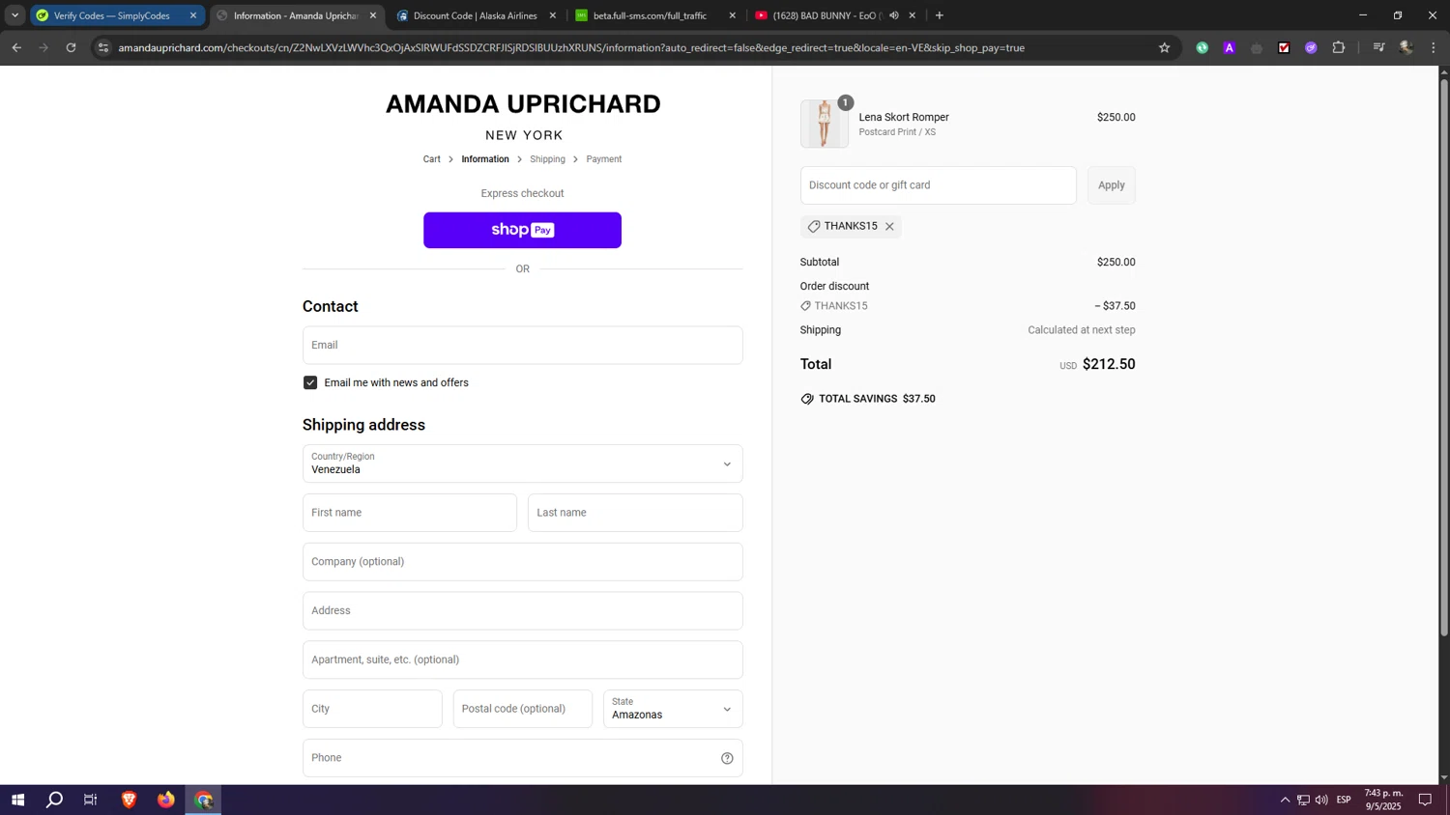
Task: Open the site information icon in address bar
Action: 103,47
